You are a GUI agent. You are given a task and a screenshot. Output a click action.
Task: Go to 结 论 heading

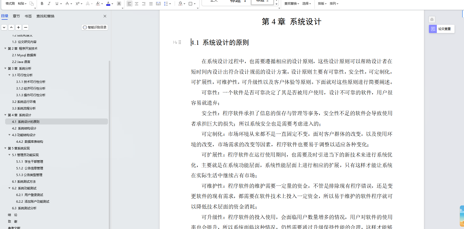point(13,215)
